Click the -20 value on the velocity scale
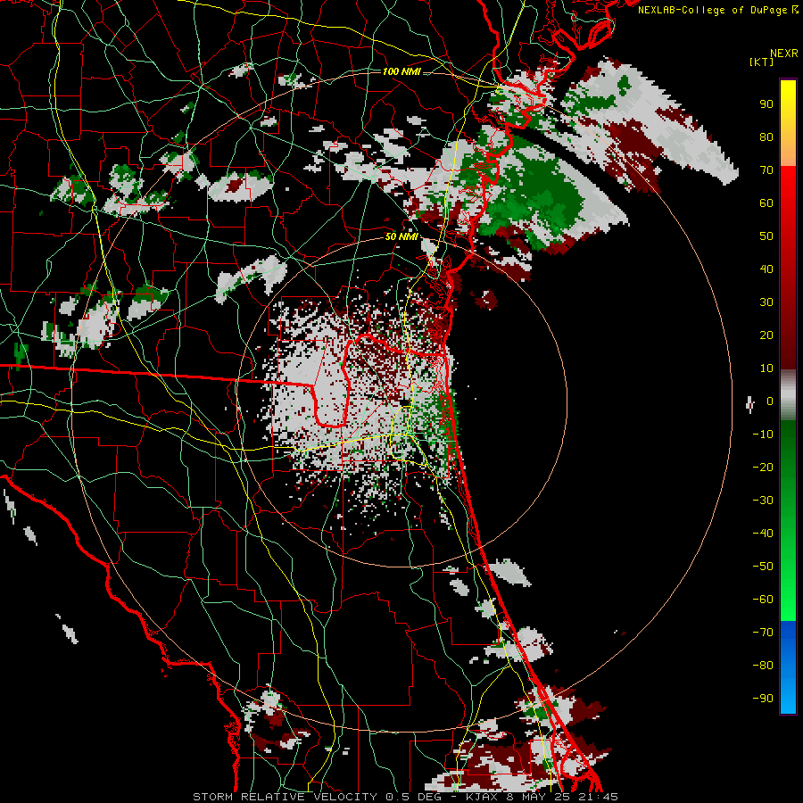Viewport: 803px width, 803px height. [x=763, y=467]
